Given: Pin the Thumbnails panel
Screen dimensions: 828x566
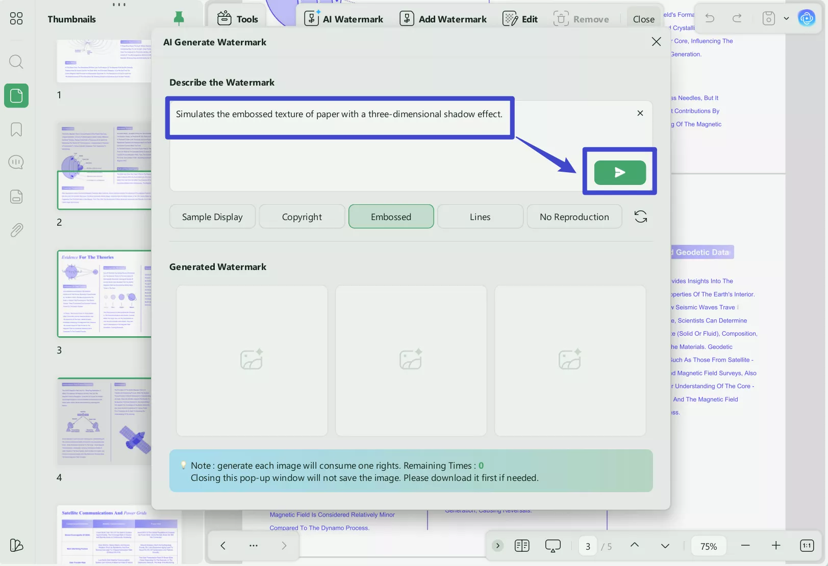Looking at the screenshot, I should [179, 19].
